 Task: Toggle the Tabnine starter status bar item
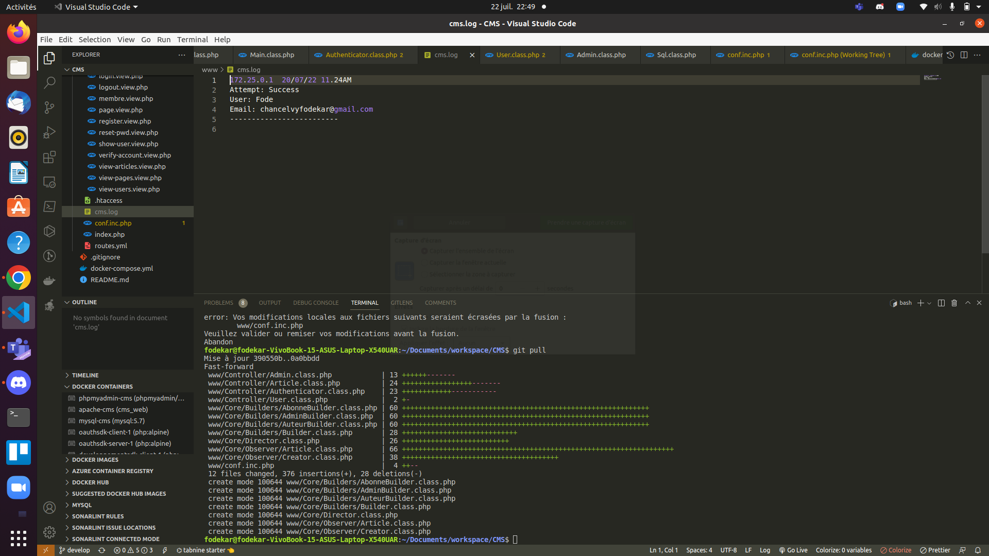[x=204, y=550]
